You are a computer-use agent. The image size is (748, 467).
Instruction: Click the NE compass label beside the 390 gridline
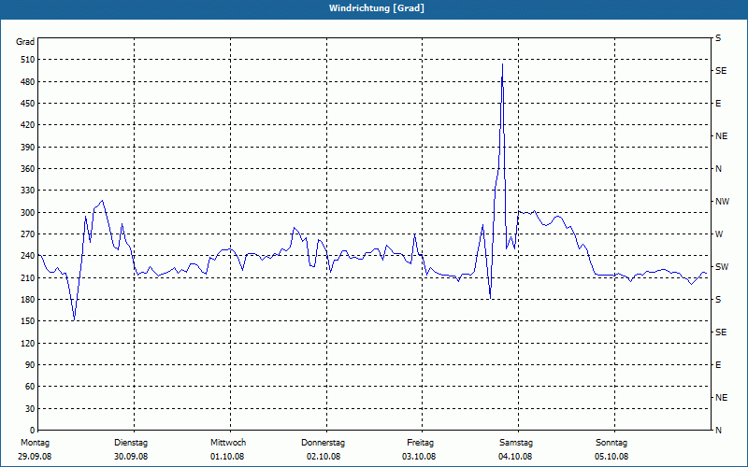(x=722, y=136)
